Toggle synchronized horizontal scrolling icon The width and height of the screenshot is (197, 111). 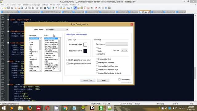(x=64, y=8)
